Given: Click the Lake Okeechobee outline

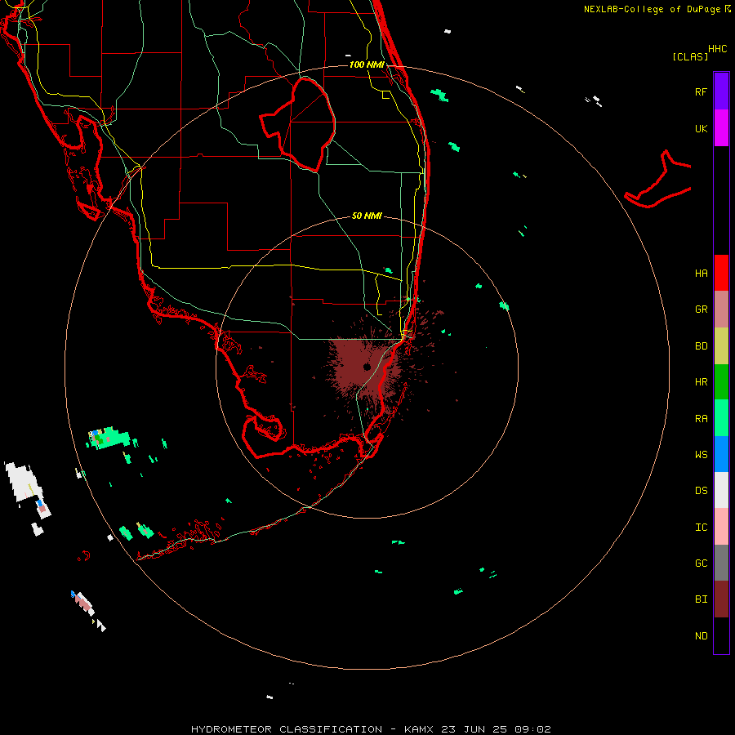Looking at the screenshot, I should (x=298, y=124).
